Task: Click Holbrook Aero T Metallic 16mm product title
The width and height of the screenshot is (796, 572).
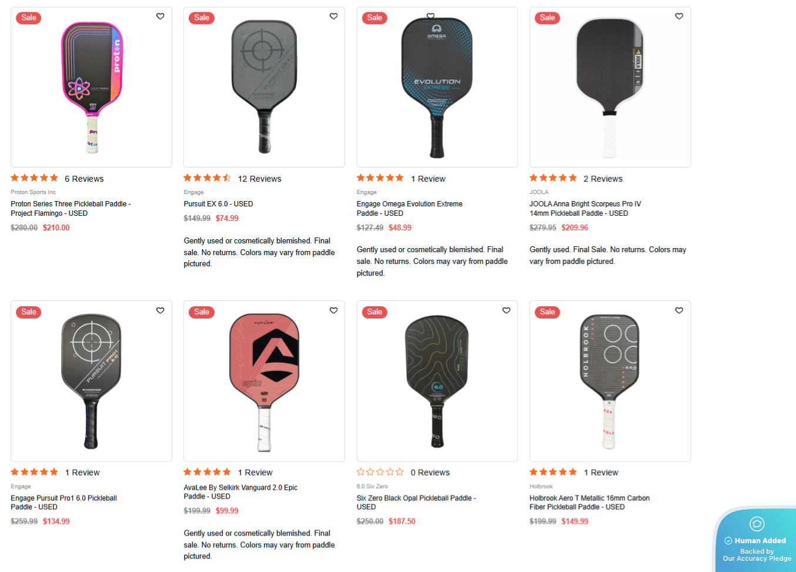Action: click(x=589, y=503)
